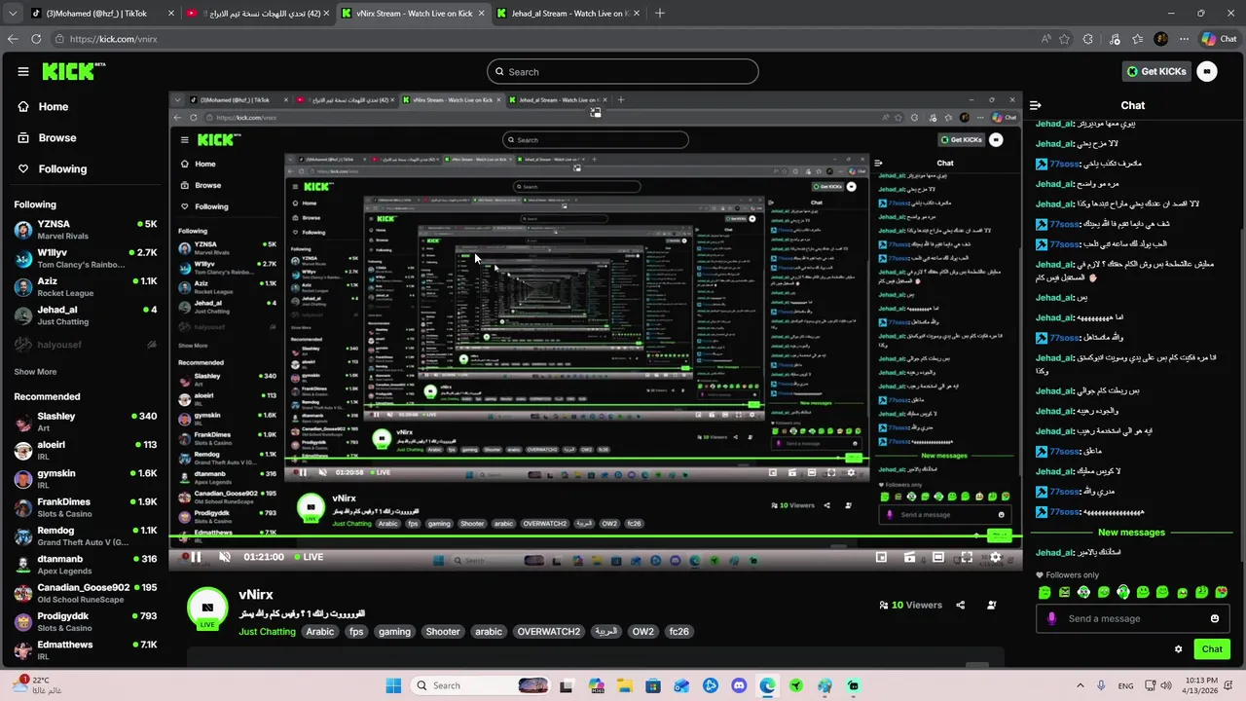Open Canadian_Goose902 recommended channel
This screenshot has height=701, width=1246.
point(86,593)
